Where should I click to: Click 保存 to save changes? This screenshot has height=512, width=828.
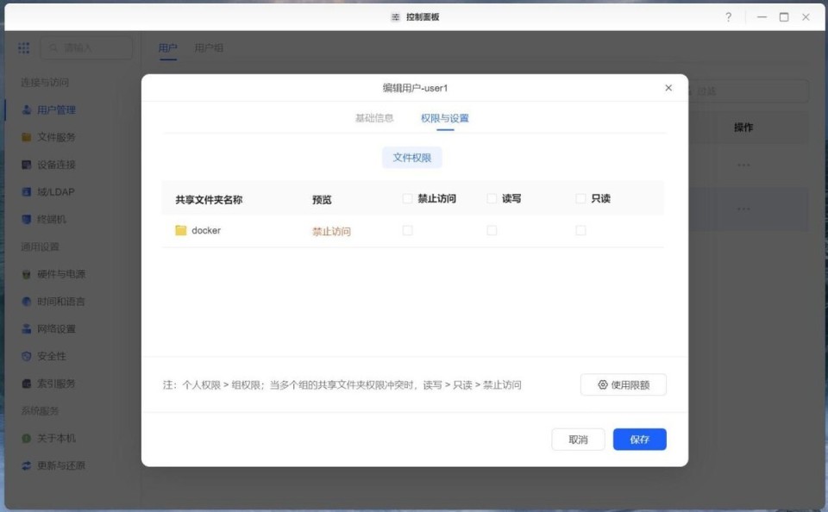pos(639,440)
